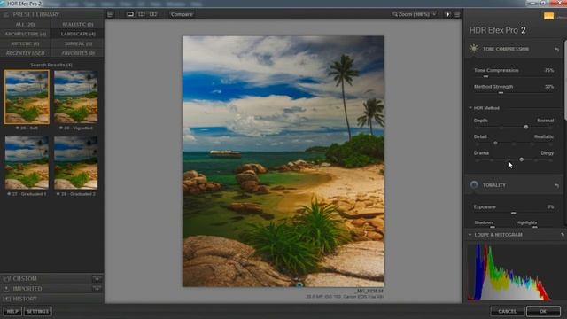Set the Detail slider handle
The image size is (567, 319).
(x=495, y=144)
